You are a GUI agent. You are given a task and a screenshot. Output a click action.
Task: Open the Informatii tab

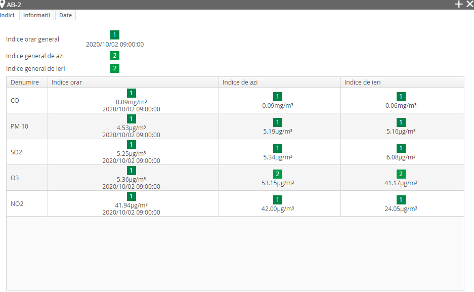(x=36, y=15)
